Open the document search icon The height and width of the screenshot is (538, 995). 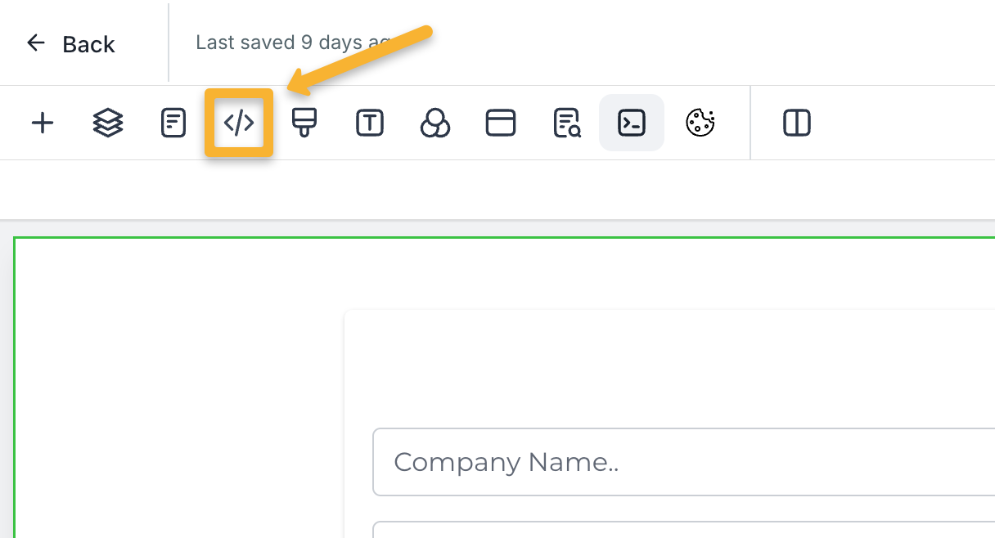click(x=566, y=123)
